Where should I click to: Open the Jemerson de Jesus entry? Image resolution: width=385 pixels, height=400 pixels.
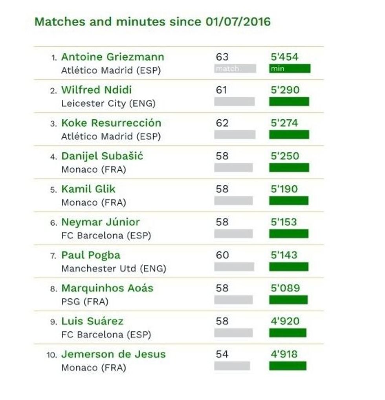tap(113, 354)
